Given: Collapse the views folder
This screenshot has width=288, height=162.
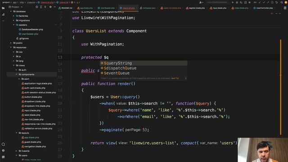Looking at the screenshot, I should click(x=13, y=65).
